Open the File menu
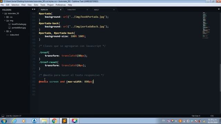Viewport: 221px width, 124px height. point(2,5)
